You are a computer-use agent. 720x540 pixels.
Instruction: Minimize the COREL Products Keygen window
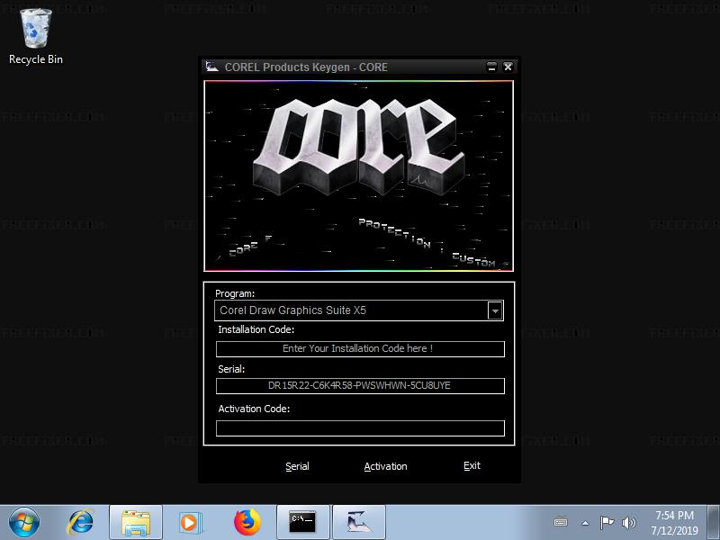tap(491, 67)
